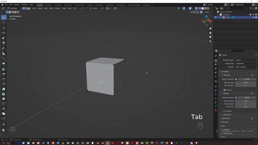Open the File menu
This screenshot has height=145, width=258.
click(x=6, y=5)
